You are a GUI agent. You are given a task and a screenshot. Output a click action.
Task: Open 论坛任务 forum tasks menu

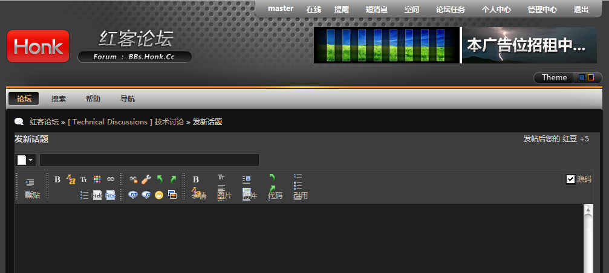450,10
